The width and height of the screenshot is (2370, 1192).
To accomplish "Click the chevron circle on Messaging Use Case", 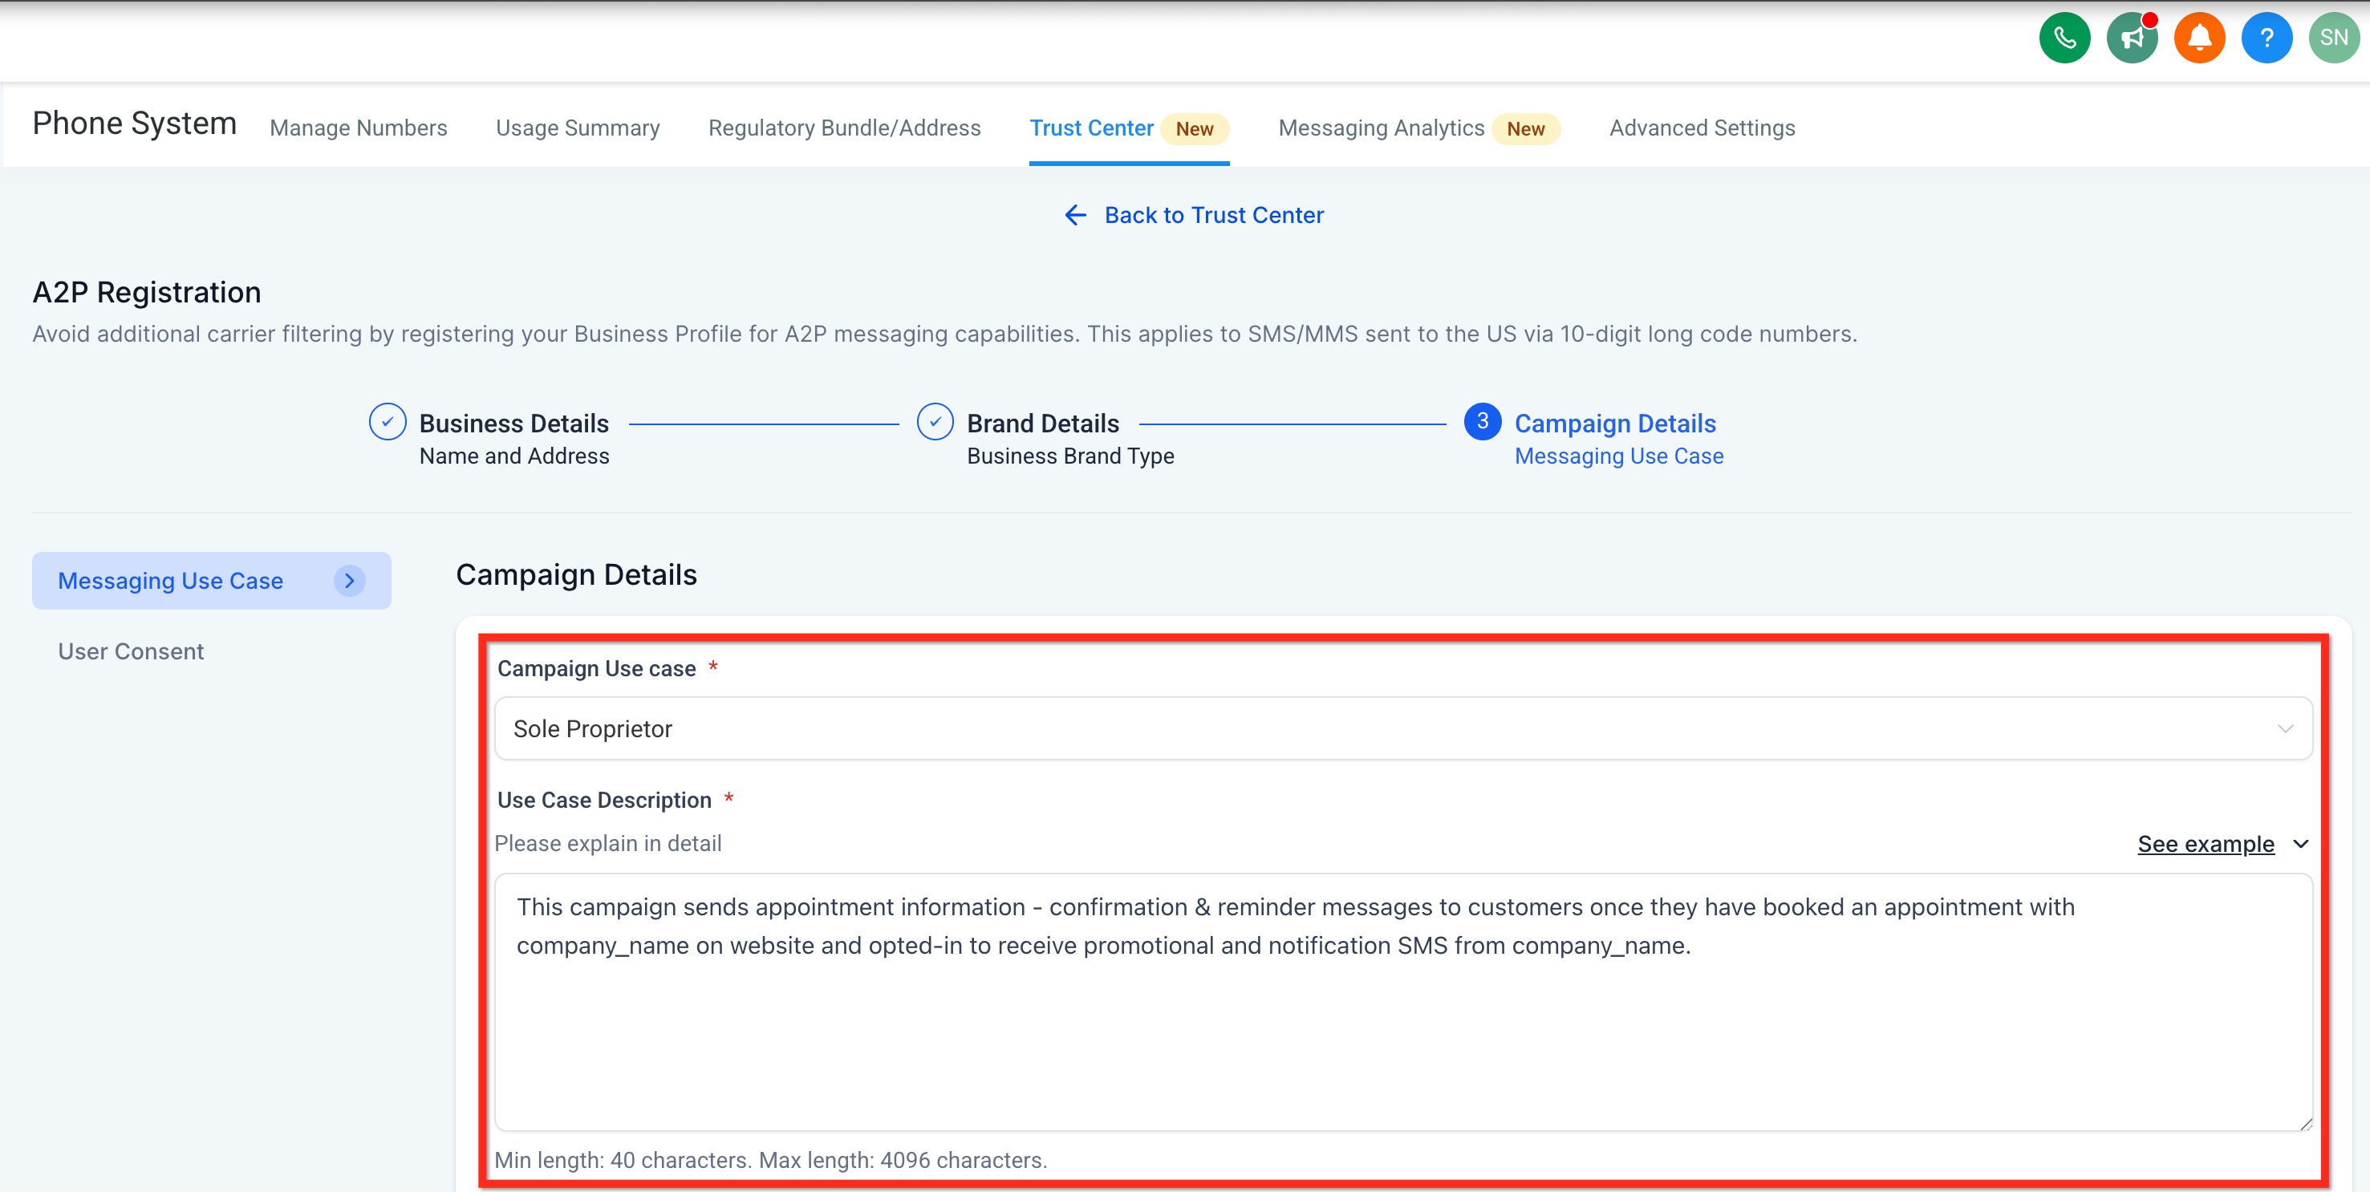I will click(x=349, y=581).
